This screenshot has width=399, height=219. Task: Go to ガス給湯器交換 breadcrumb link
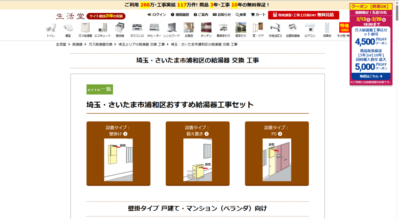point(100,44)
